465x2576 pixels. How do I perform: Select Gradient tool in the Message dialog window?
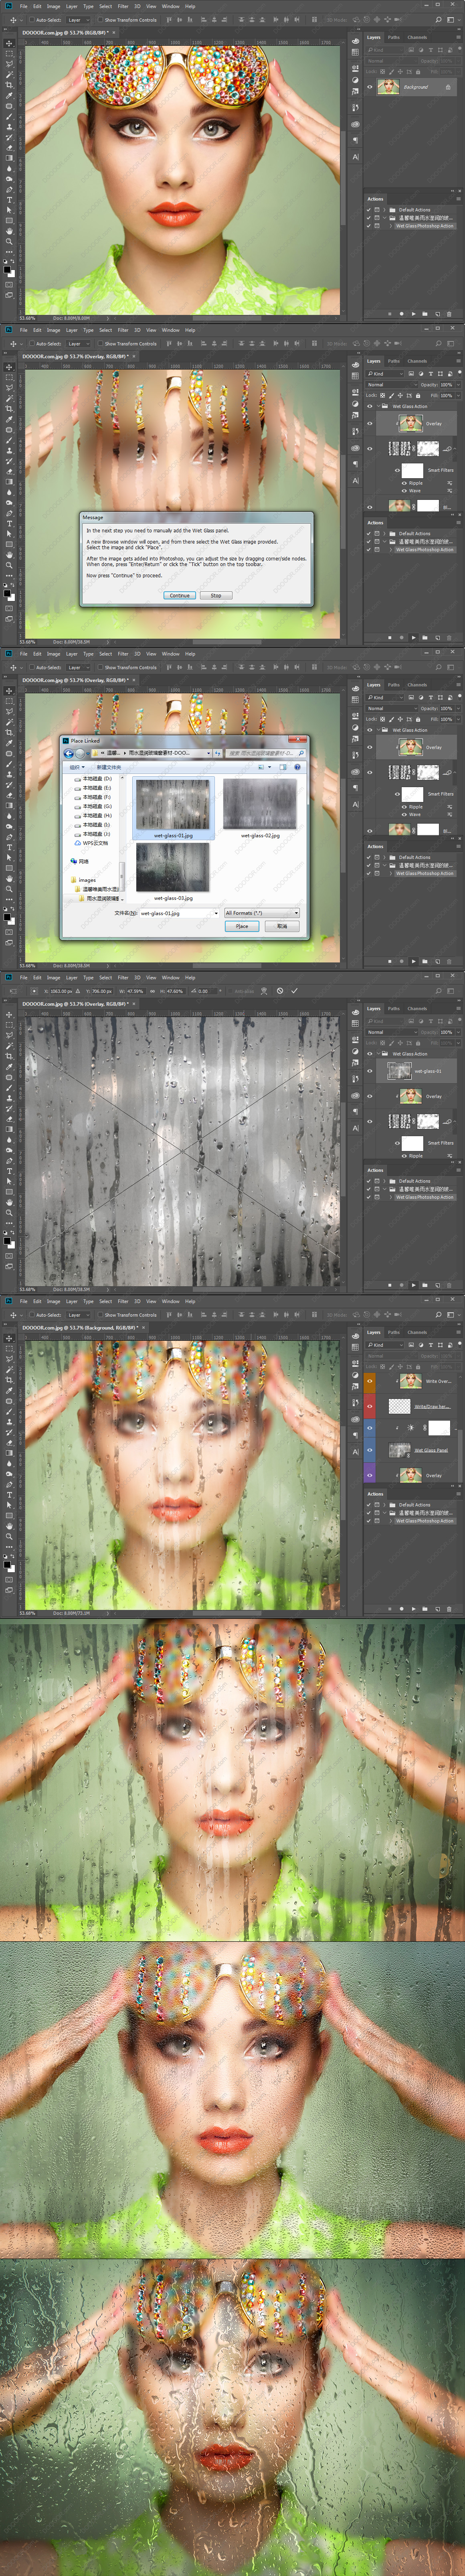pos(9,482)
